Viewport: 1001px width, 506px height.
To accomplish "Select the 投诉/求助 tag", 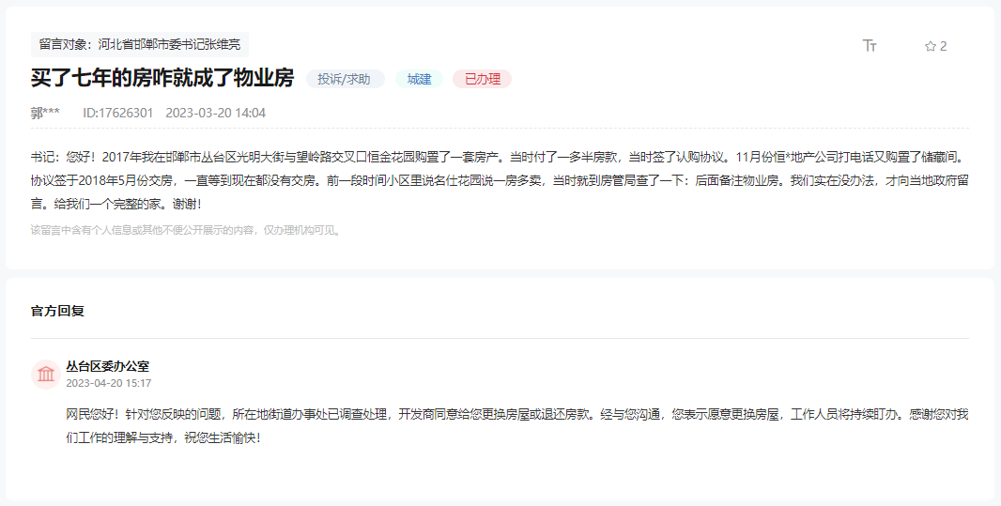I will [x=345, y=79].
